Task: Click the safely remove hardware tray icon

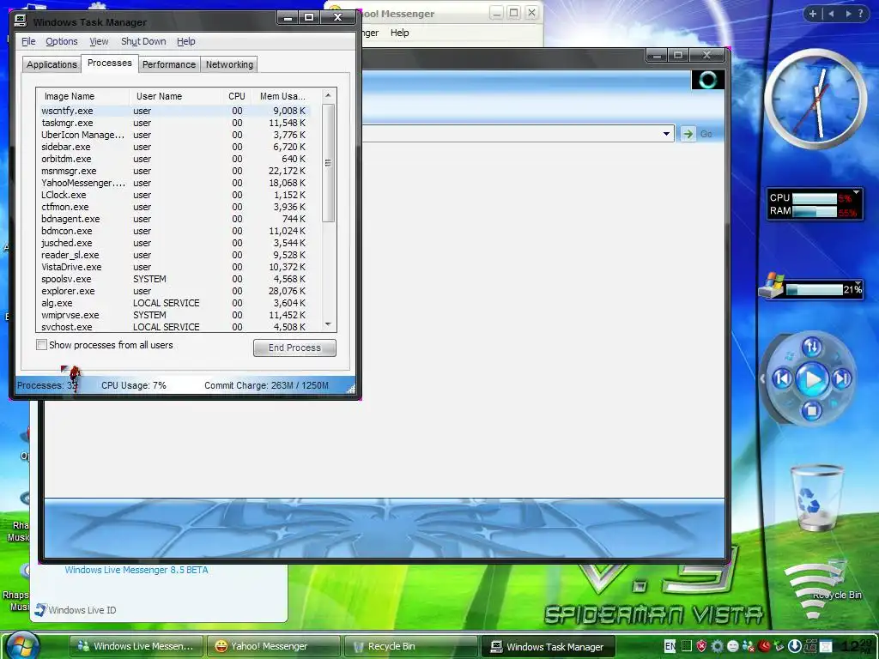Action: tap(779, 646)
